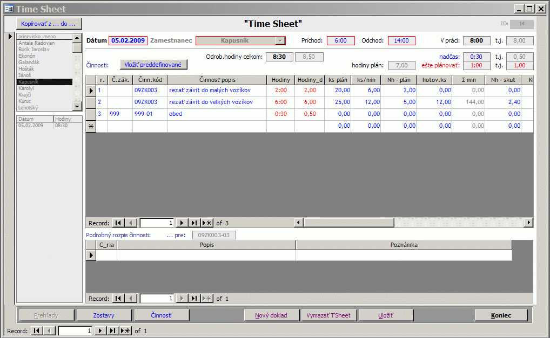Click 'Vložiť preddefinované' button
This screenshot has height=338, width=550.
(153, 65)
